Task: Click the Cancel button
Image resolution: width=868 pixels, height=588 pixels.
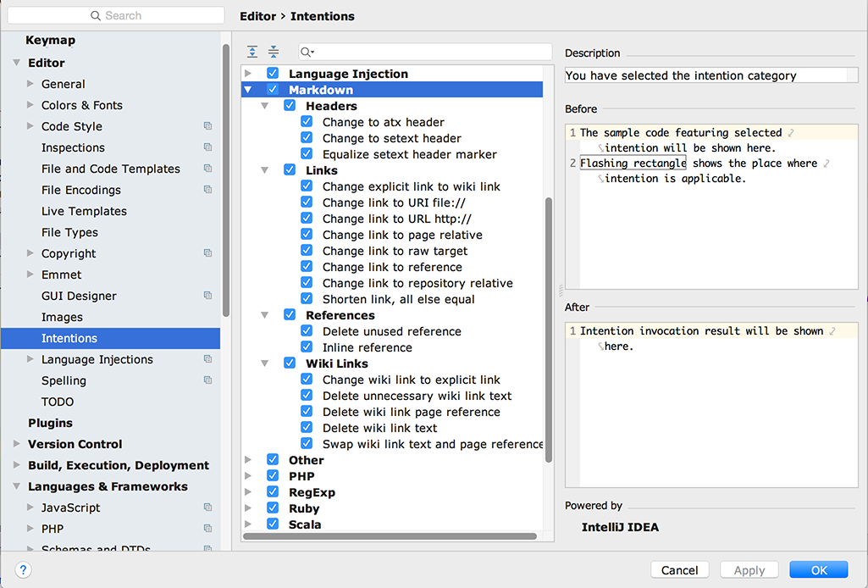Action: click(x=680, y=569)
